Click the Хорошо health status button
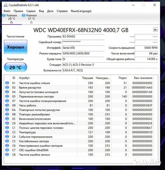This screenshot has width=165, height=170. pos(15,47)
